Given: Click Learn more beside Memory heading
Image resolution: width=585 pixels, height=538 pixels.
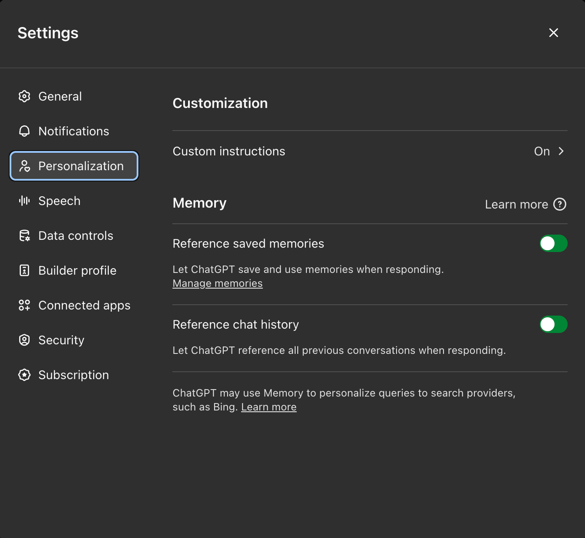Looking at the screenshot, I should pos(516,204).
